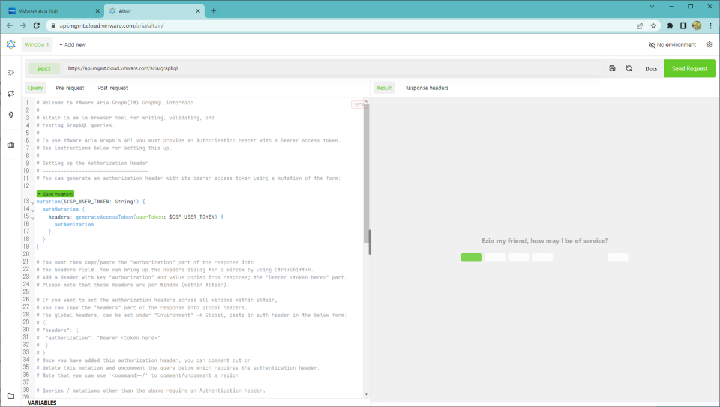
Task: Click the green button below Ezio greeting
Action: tap(471, 257)
